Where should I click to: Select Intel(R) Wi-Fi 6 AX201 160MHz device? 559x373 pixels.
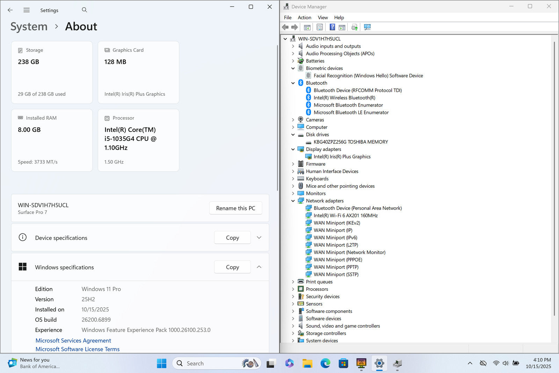(x=345, y=216)
